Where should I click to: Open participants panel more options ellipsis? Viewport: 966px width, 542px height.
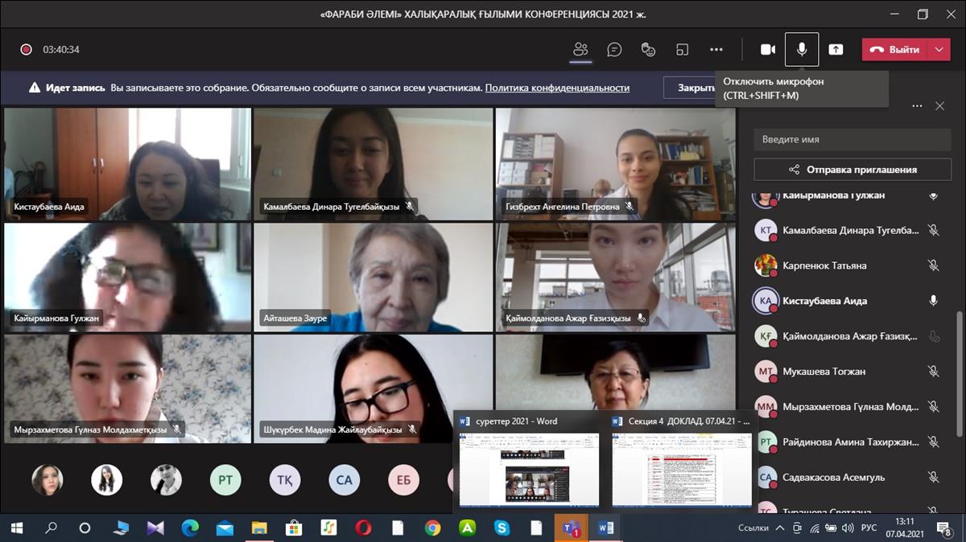917,106
